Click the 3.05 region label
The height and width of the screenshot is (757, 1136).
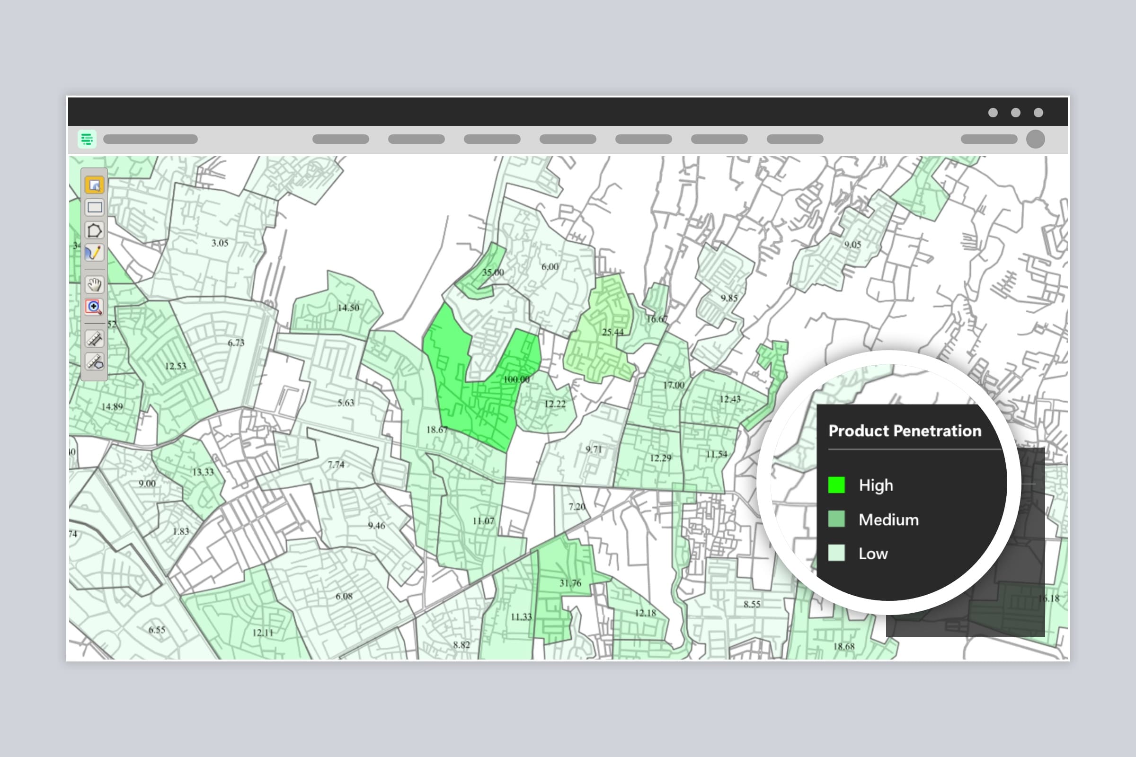point(220,243)
